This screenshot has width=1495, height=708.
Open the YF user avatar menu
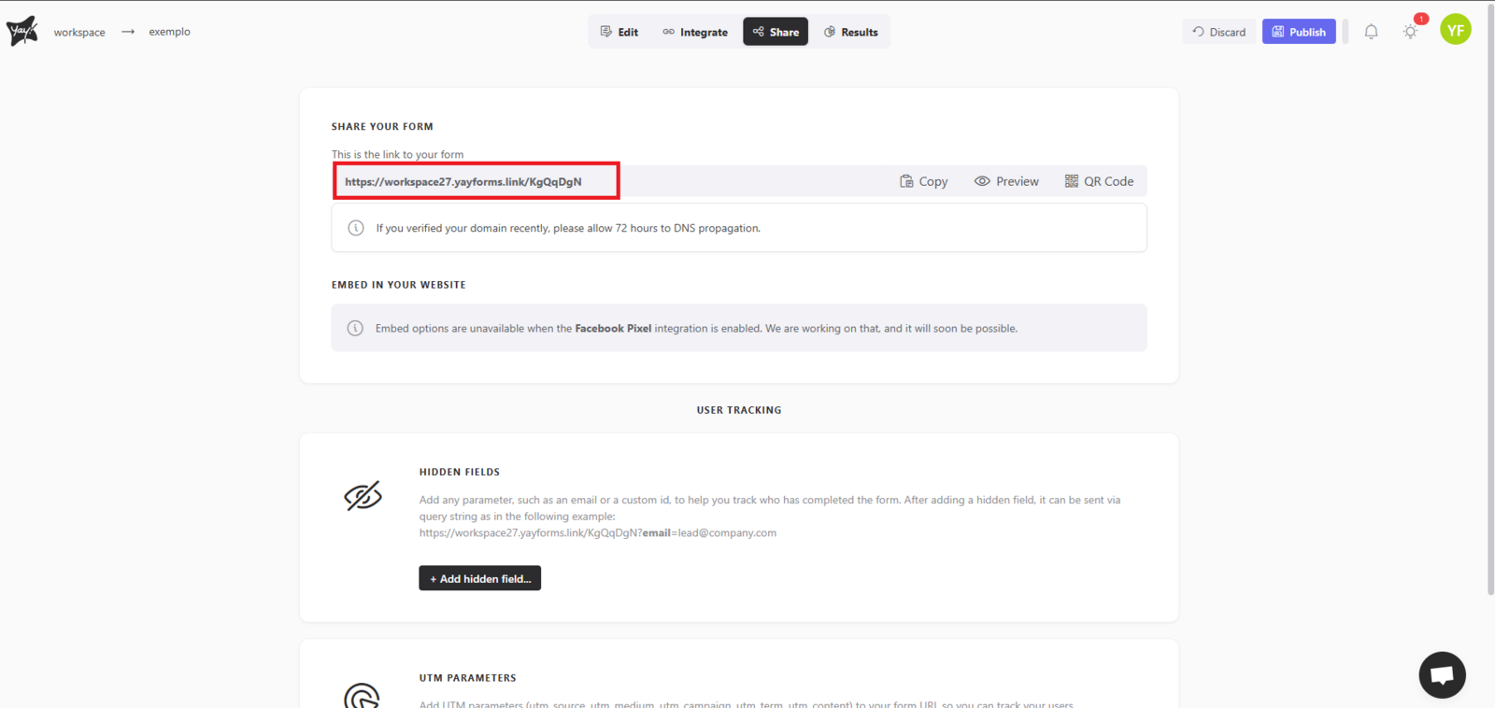pyautogui.click(x=1455, y=30)
